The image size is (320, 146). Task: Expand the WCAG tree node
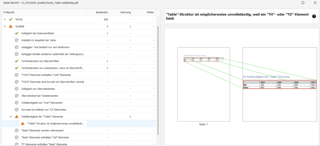click(x=5, y=19)
